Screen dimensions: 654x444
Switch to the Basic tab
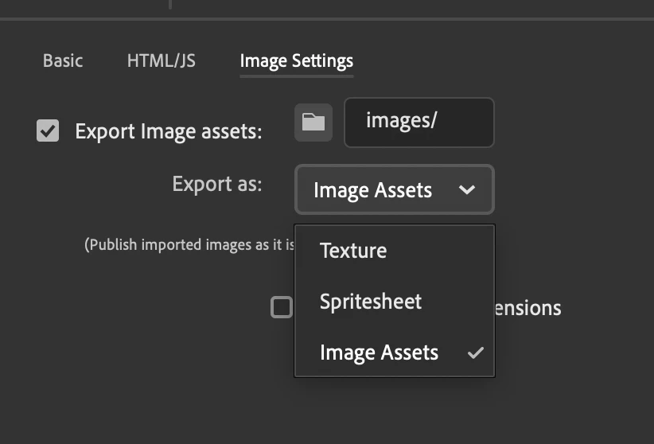pyautogui.click(x=63, y=60)
